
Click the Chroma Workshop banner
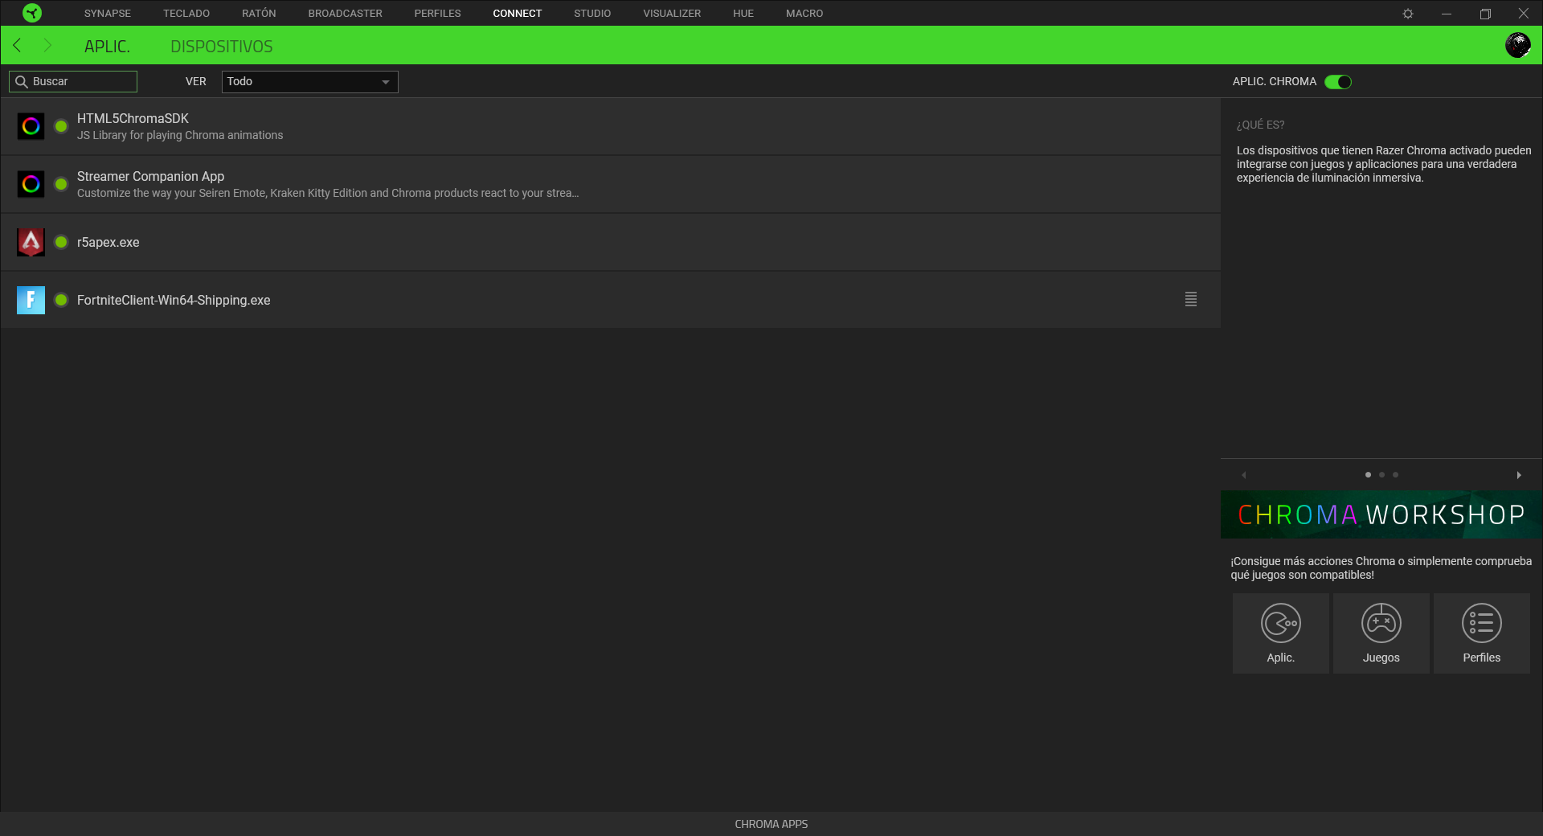1381,514
